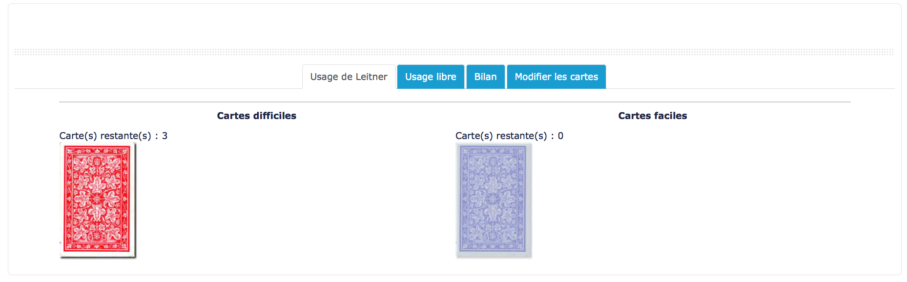Open the Bilan tab

pyautogui.click(x=485, y=77)
